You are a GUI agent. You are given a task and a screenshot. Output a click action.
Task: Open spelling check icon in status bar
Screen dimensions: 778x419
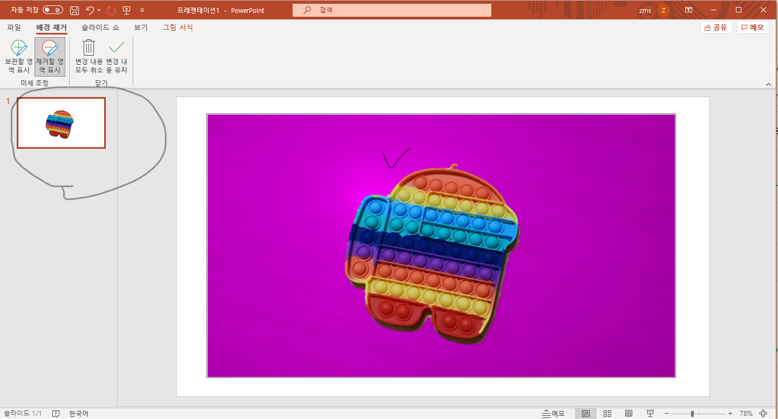[x=56, y=414]
